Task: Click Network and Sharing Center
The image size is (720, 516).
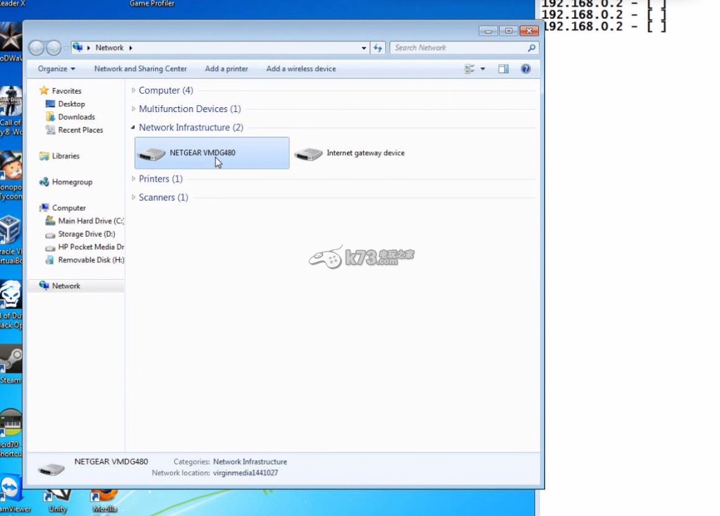Action: click(x=140, y=69)
